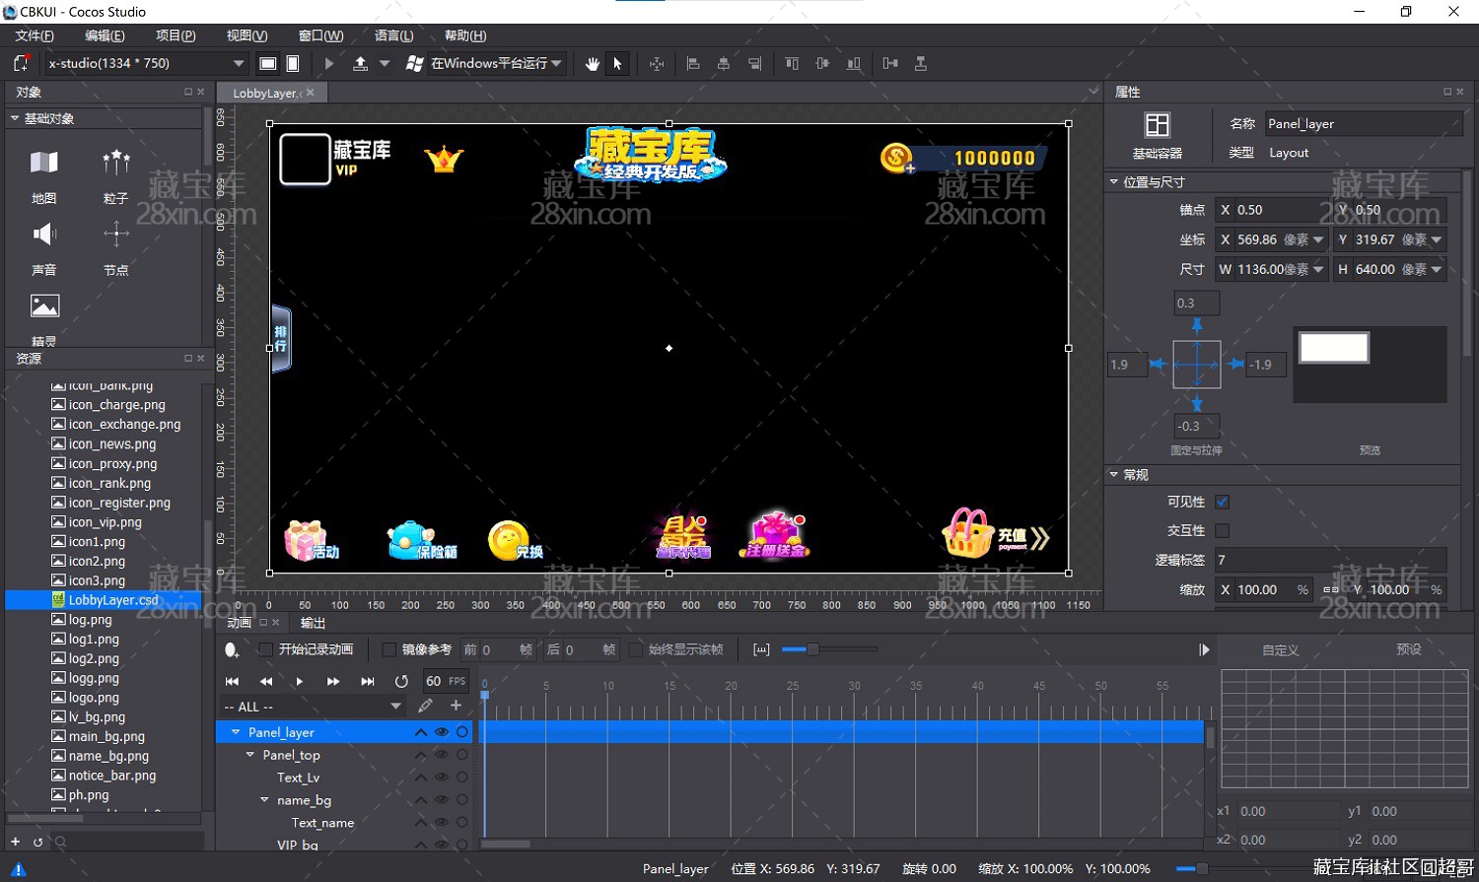Select the Sound object icon
1479x882 pixels.
click(x=43, y=235)
